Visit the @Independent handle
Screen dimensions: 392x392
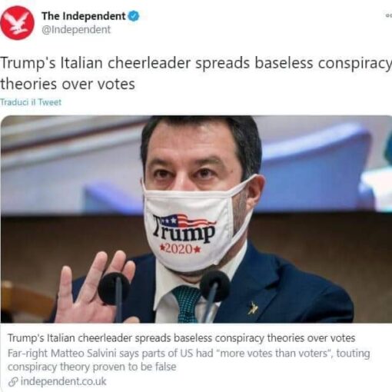tap(76, 29)
